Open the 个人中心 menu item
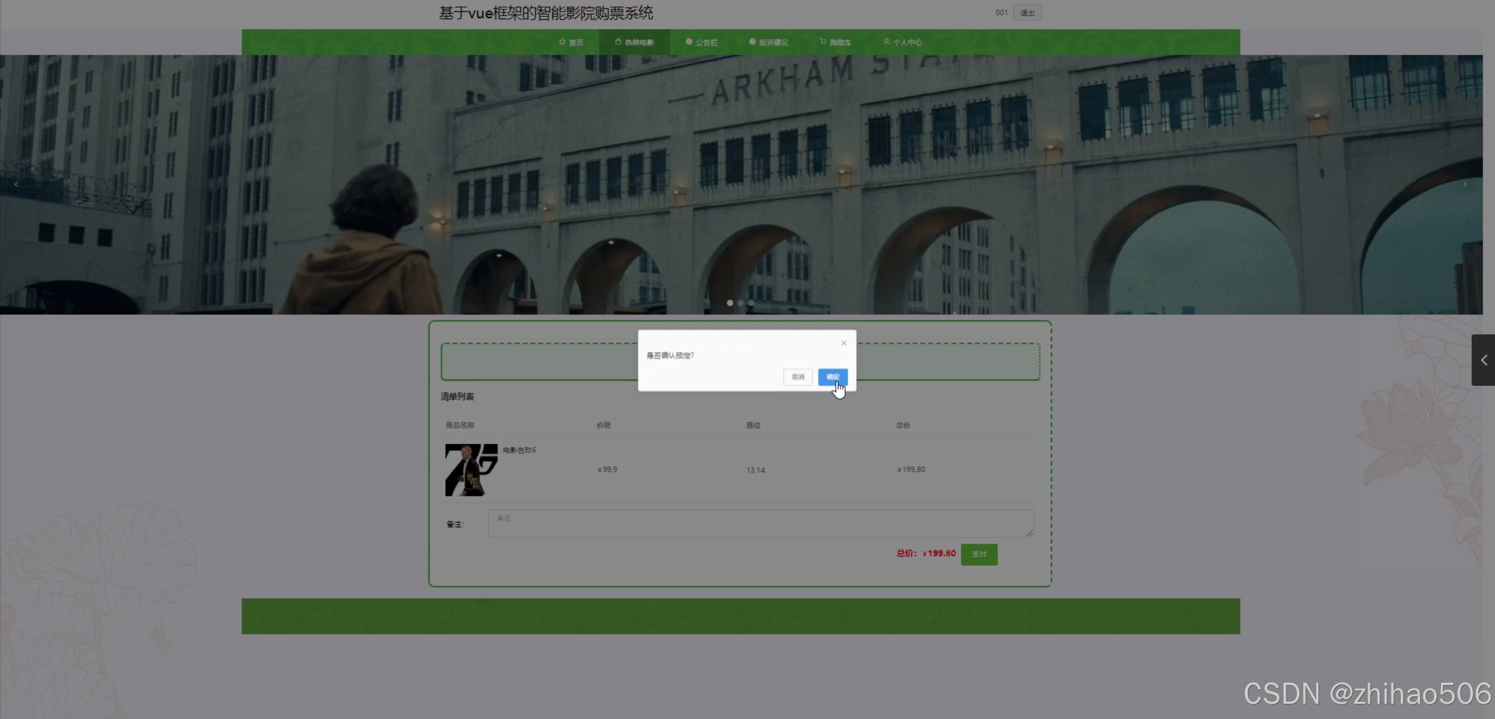Viewport: 1495px width, 719px height. (907, 43)
